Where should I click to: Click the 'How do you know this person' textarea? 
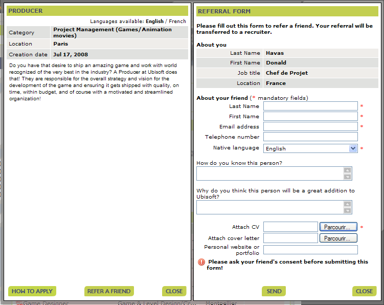pyautogui.click(x=274, y=173)
